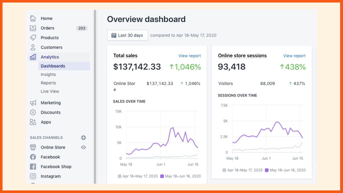Select the Products tag icon
The image size is (343, 193).
coord(33,38)
